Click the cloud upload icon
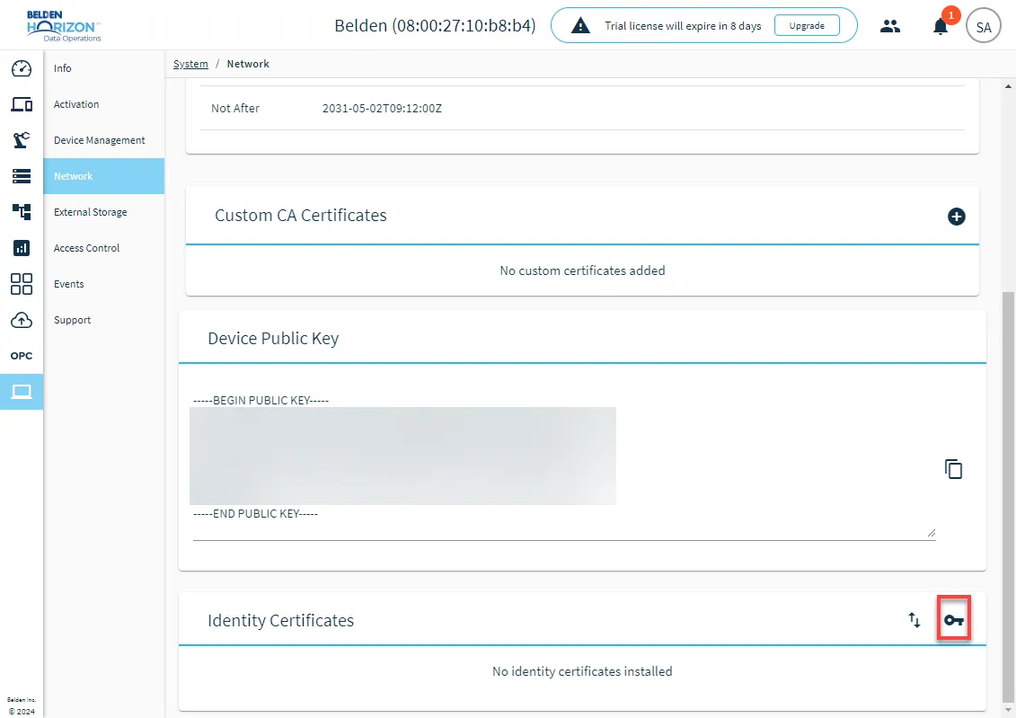This screenshot has height=718, width=1016. tap(22, 320)
